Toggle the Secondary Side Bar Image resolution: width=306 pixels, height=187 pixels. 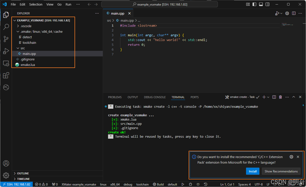click(267, 4)
